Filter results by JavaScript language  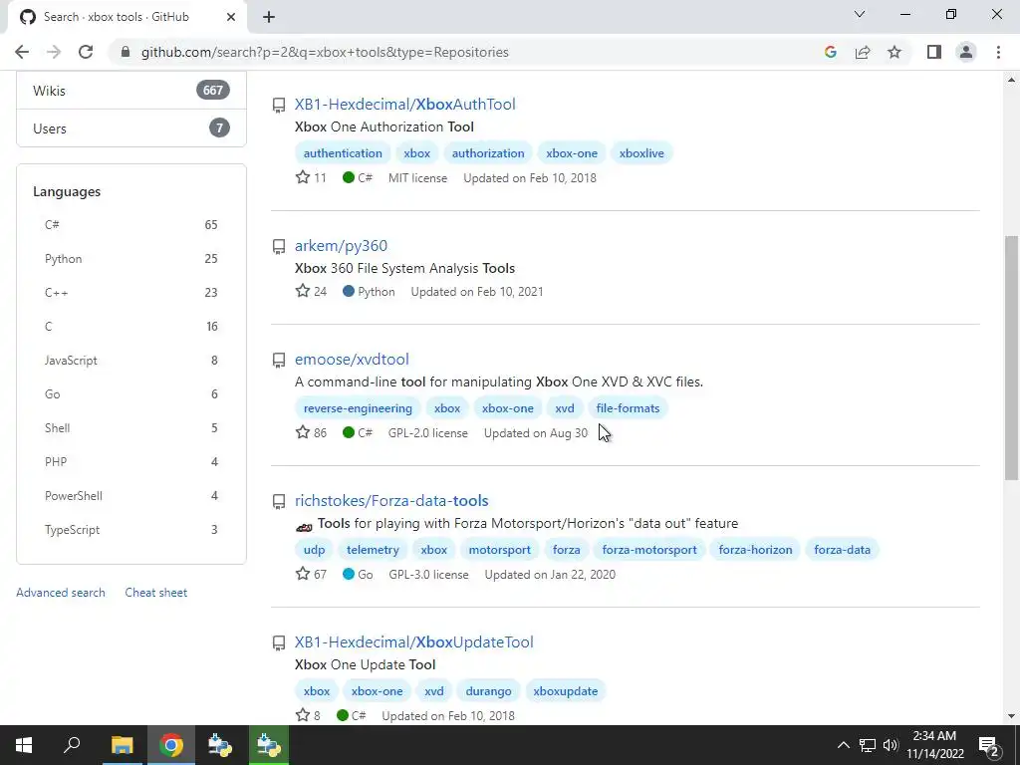click(x=131, y=360)
